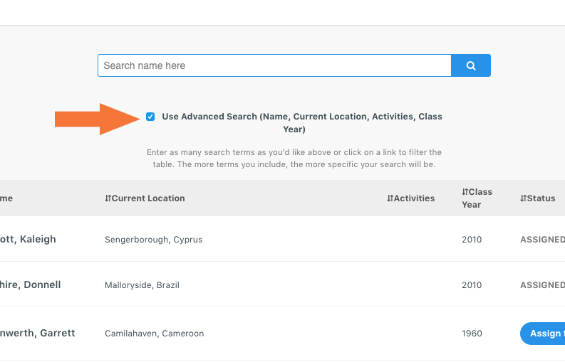This screenshot has height=362, width=565.
Task: Select class year 2010 in Kaleigh's row
Action: pos(472,240)
